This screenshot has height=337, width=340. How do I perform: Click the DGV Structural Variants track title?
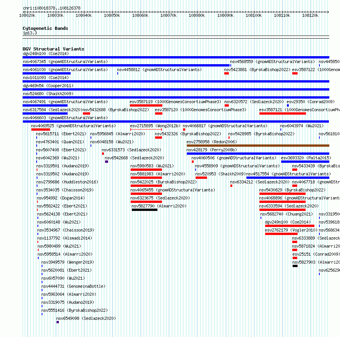[53, 49]
